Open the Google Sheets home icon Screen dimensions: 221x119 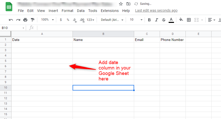(9, 7)
